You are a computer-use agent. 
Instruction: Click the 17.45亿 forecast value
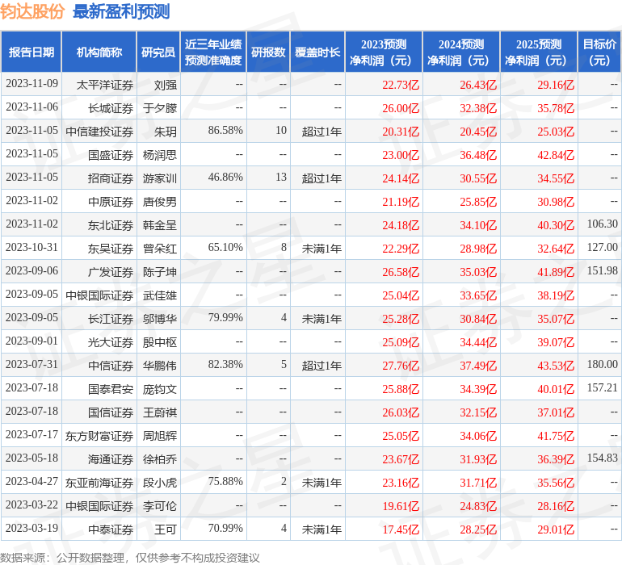click(401, 529)
